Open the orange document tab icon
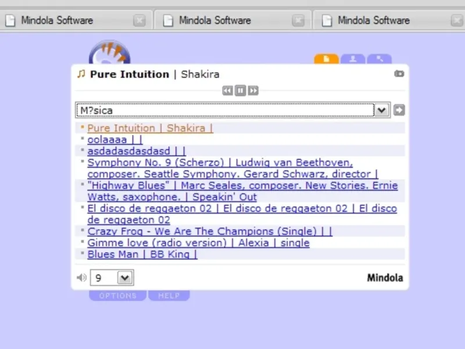465x349 pixels. pyautogui.click(x=326, y=59)
